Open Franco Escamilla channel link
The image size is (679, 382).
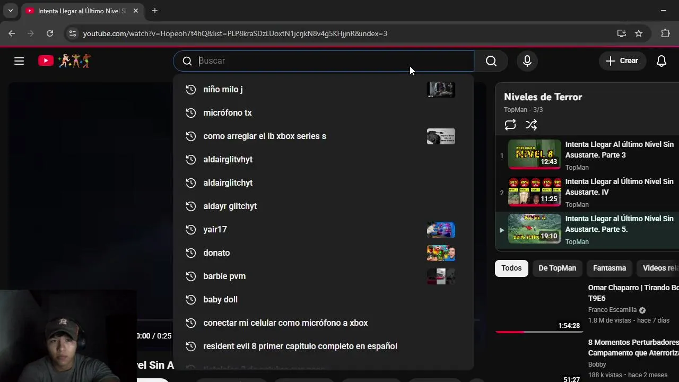(612, 310)
